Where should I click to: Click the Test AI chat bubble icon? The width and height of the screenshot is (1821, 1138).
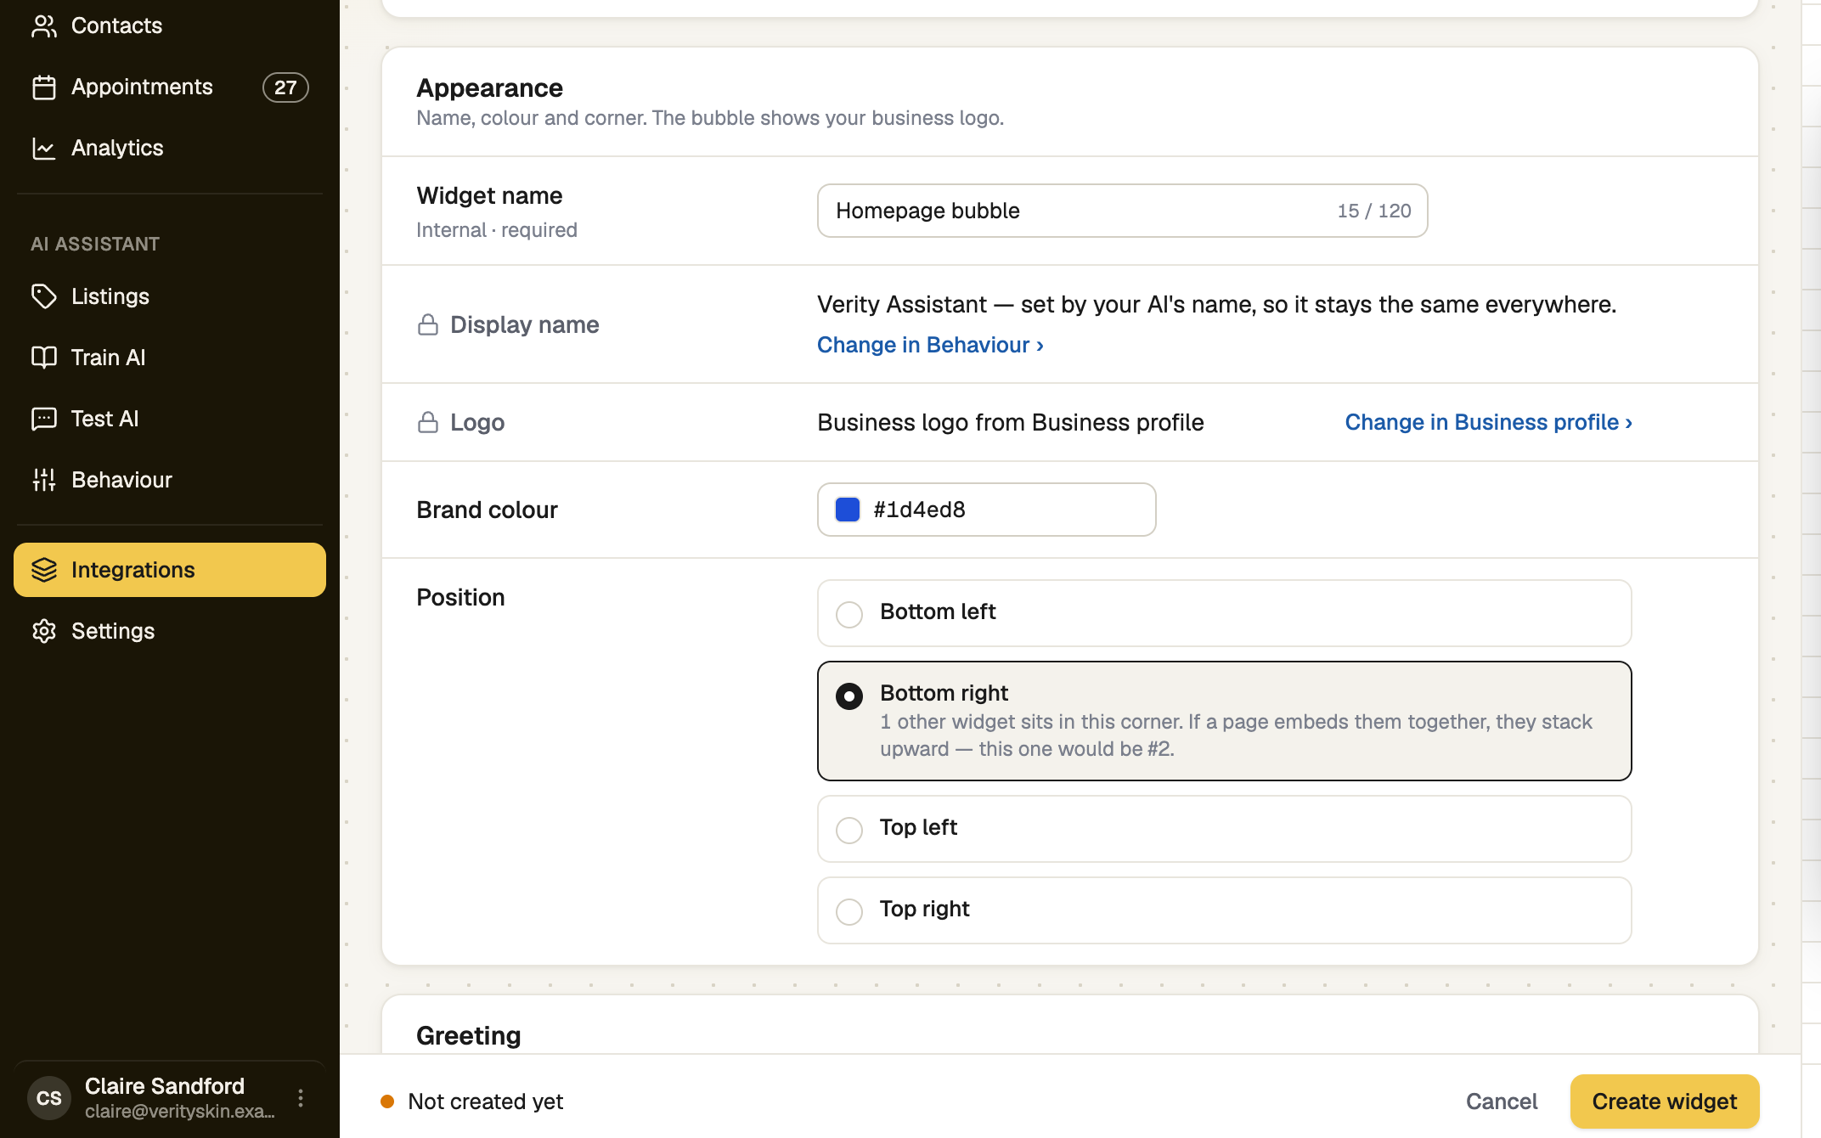pos(44,419)
